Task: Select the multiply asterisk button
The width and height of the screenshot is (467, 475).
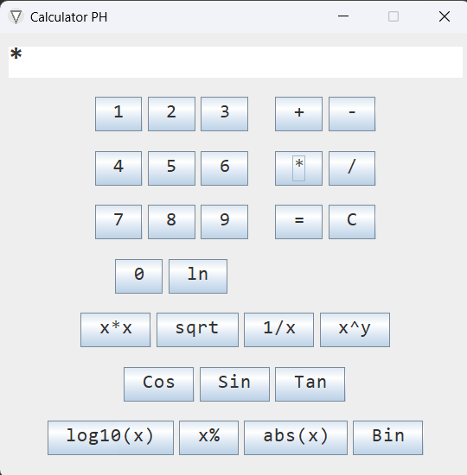Action: pyautogui.click(x=298, y=168)
